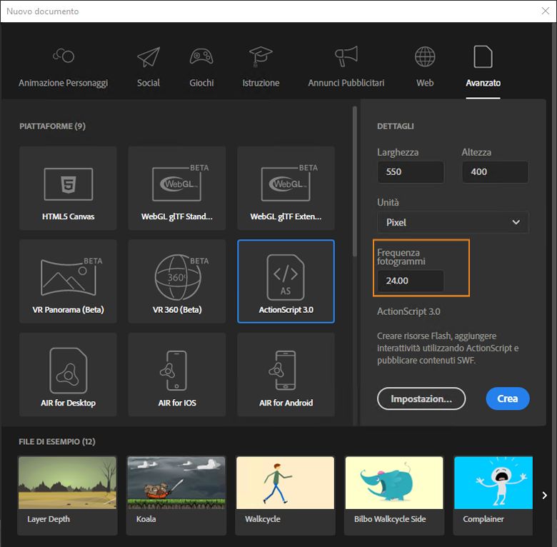Click the Animazione Personaggi tab label

pyautogui.click(x=64, y=83)
